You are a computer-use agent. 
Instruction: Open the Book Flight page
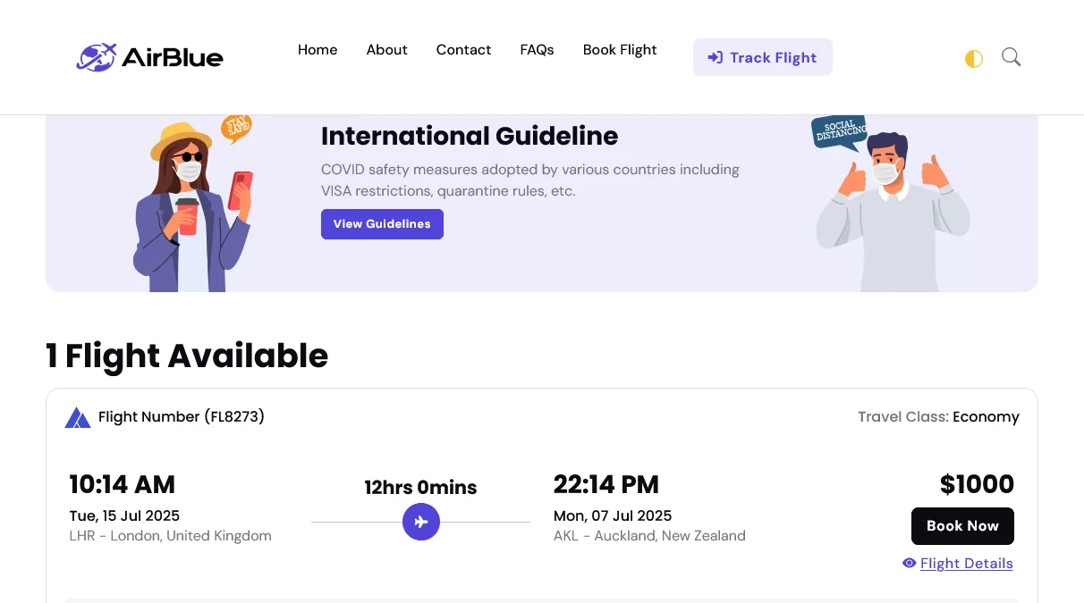(x=620, y=50)
